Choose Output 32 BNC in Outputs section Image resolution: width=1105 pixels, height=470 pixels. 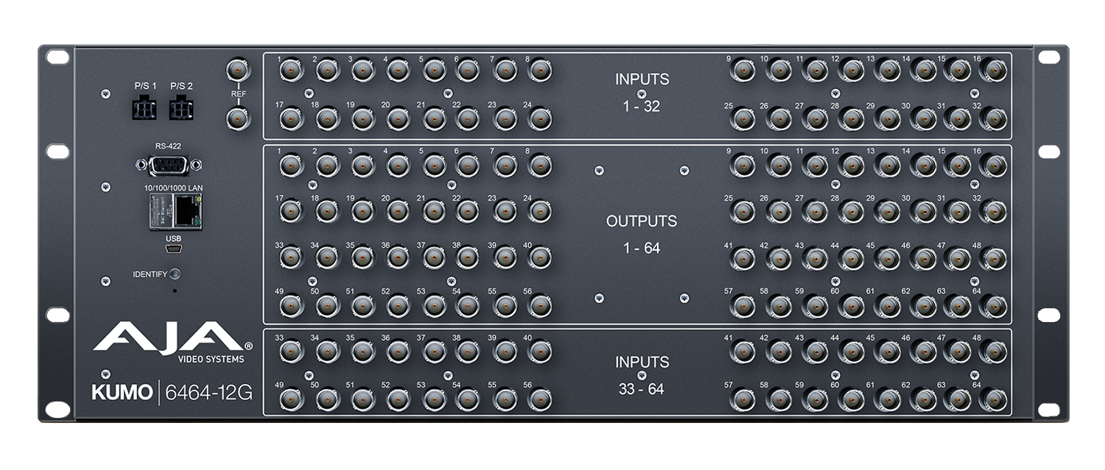pyautogui.click(x=995, y=212)
